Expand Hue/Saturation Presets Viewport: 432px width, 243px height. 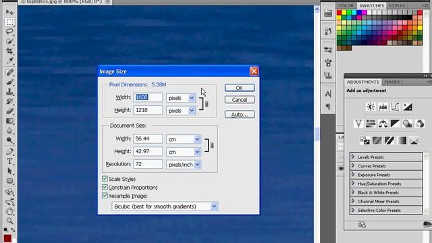(x=353, y=183)
